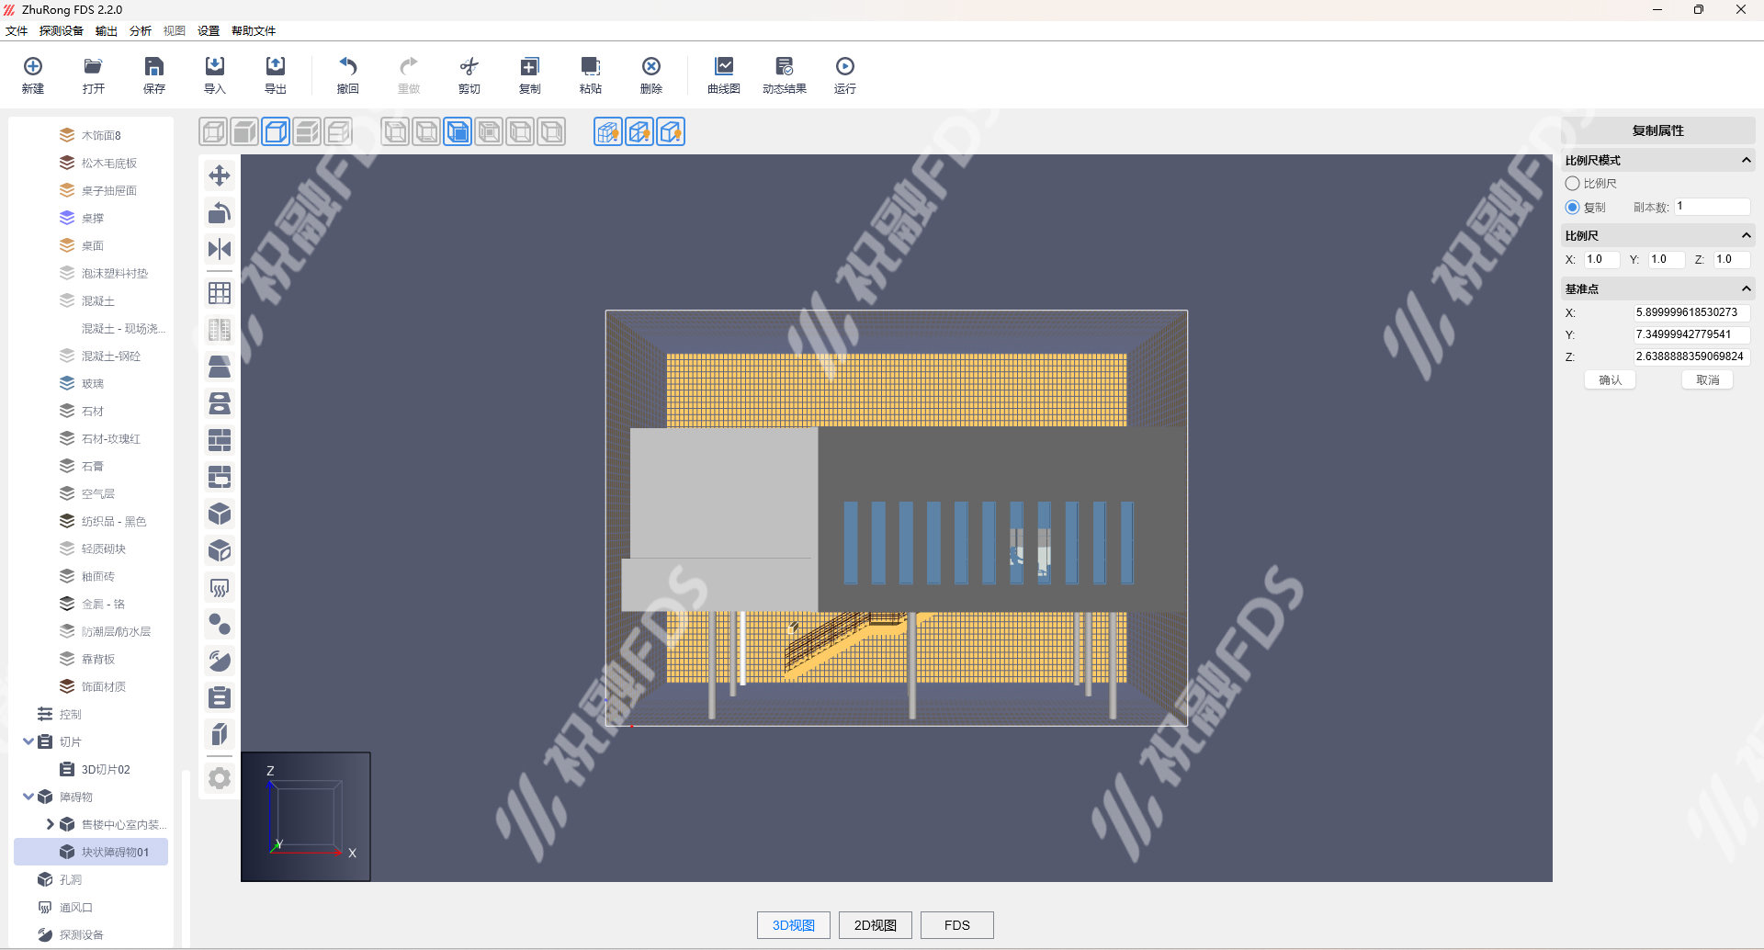Open the 设置 menu
This screenshot has width=1764, height=950.
pyautogui.click(x=209, y=31)
